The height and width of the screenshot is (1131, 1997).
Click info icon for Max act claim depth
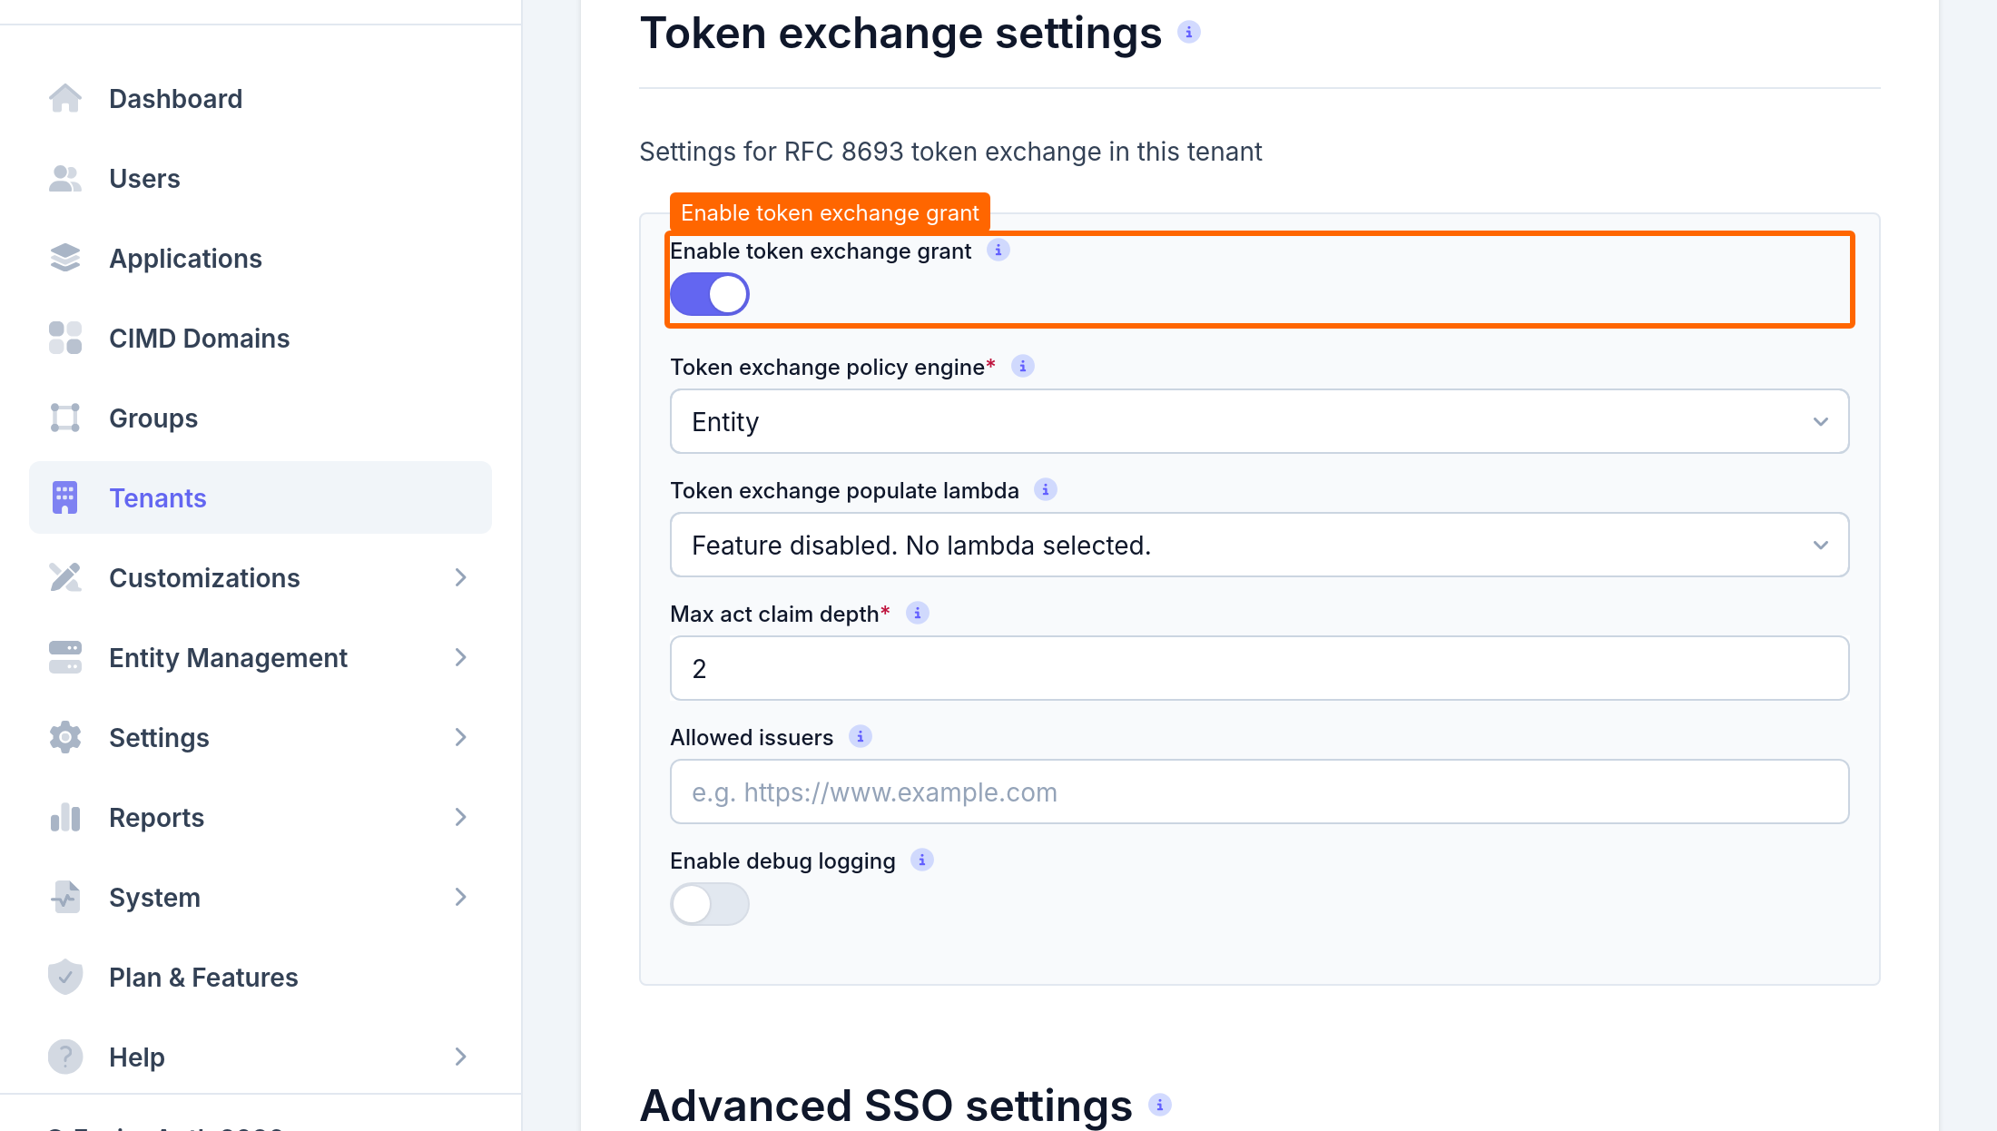(x=918, y=613)
